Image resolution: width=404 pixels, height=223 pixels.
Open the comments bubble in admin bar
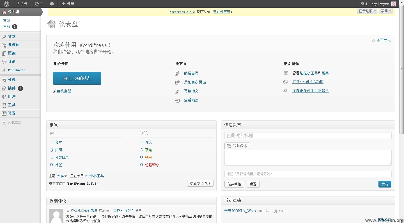click(52, 4)
